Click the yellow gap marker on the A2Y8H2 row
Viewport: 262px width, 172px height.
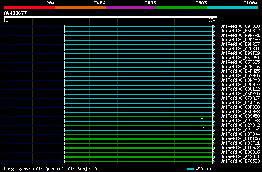pyautogui.click(x=203, y=127)
